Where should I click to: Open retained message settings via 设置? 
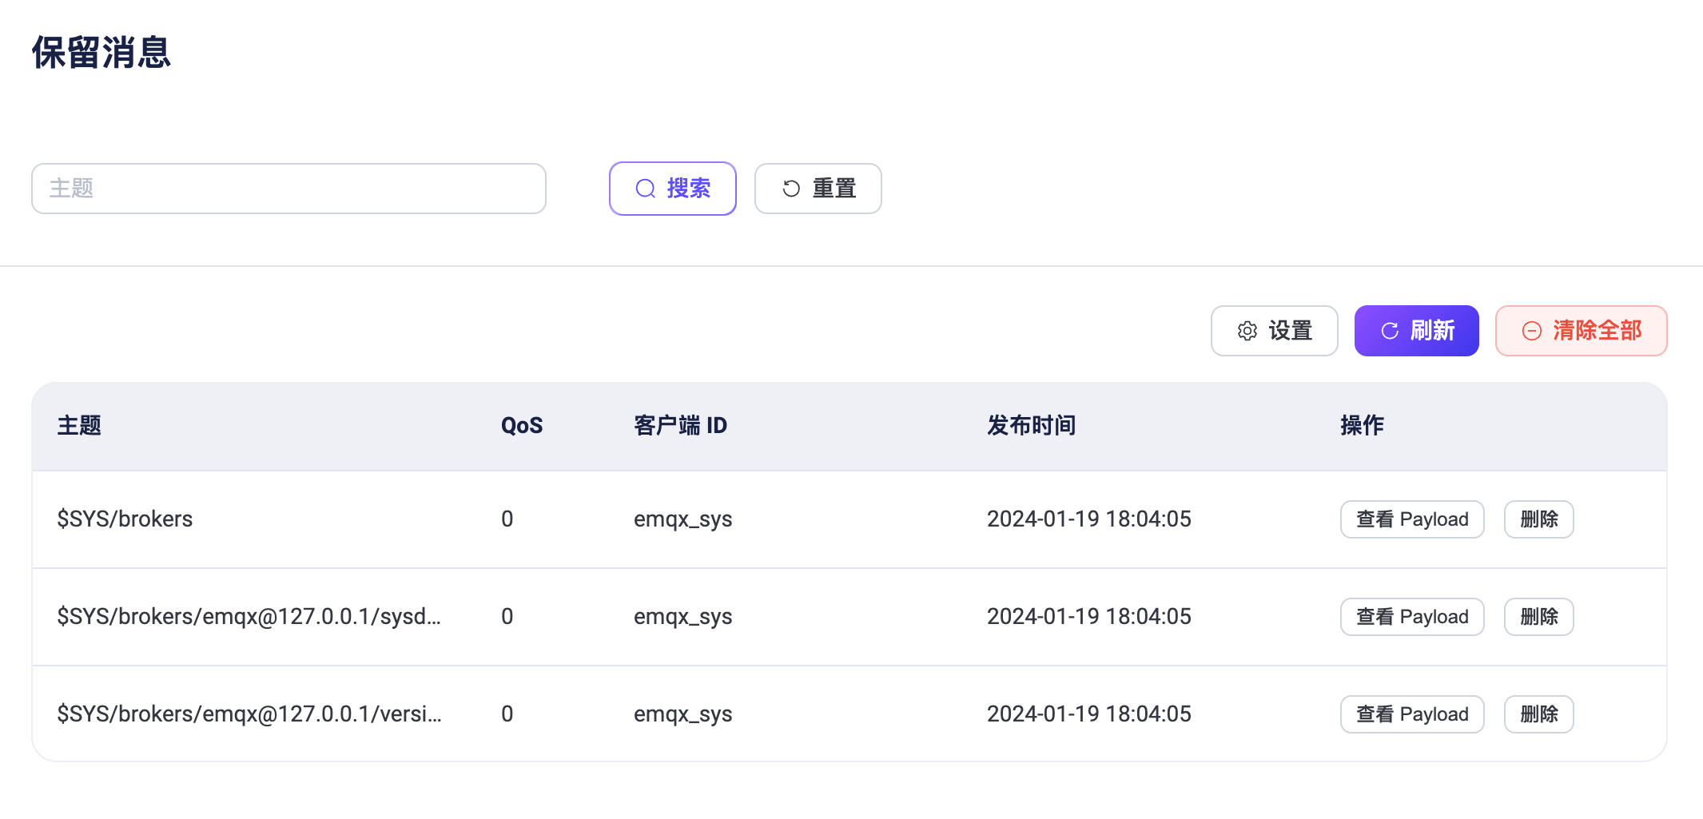pyautogui.click(x=1274, y=330)
